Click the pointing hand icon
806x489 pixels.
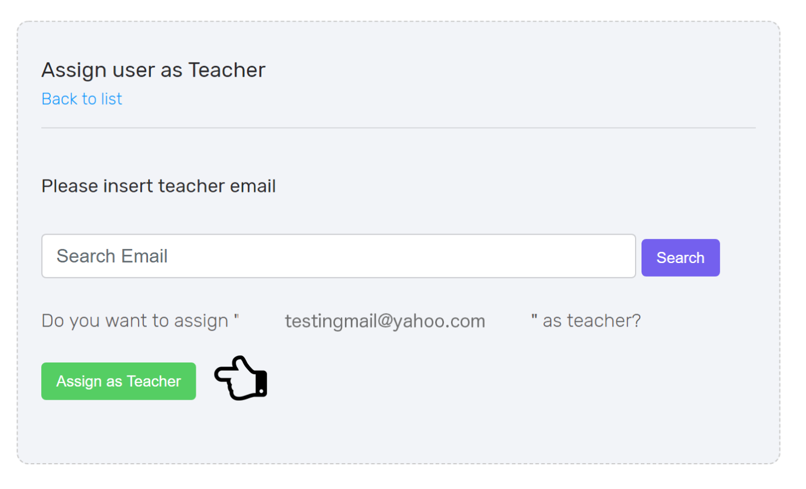click(241, 378)
